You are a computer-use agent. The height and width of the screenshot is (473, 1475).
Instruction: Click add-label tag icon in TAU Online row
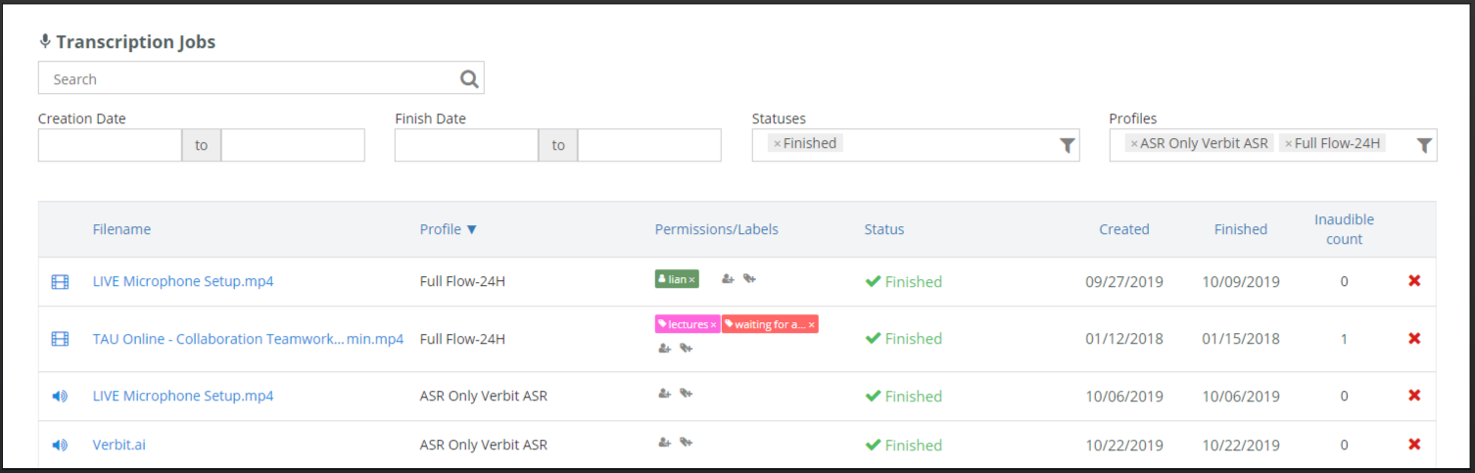click(687, 348)
